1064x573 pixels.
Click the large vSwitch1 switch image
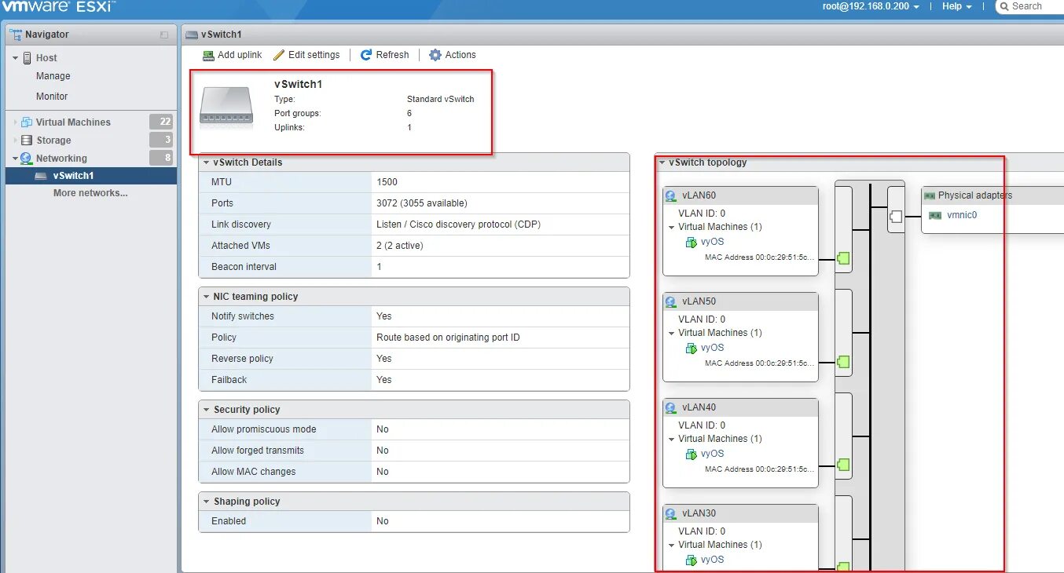tap(226, 105)
